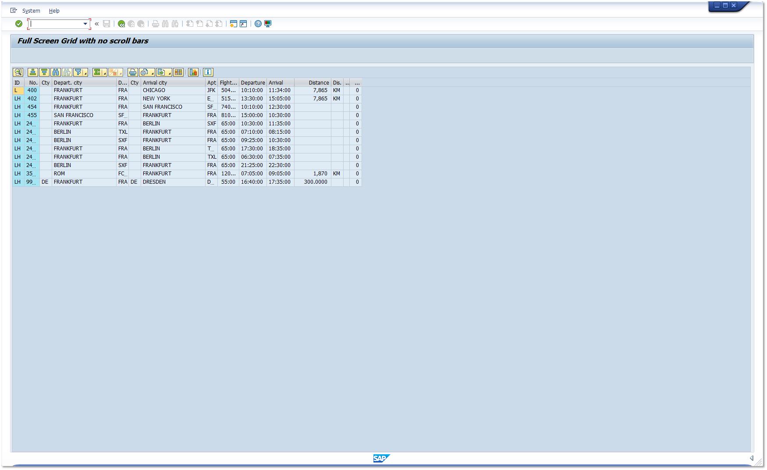Image resolution: width=767 pixels, height=470 pixels.
Task: Click the Distance column header
Action: coord(312,82)
